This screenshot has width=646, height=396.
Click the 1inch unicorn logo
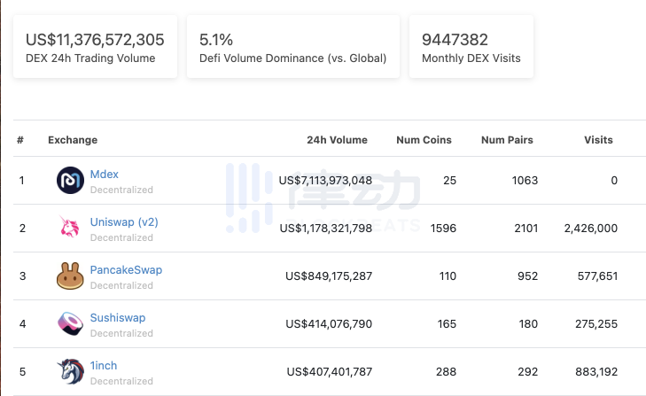pyautogui.click(x=71, y=371)
